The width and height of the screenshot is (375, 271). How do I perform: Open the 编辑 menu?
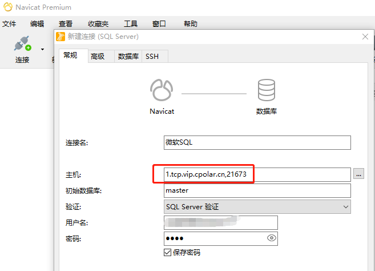[x=37, y=23]
